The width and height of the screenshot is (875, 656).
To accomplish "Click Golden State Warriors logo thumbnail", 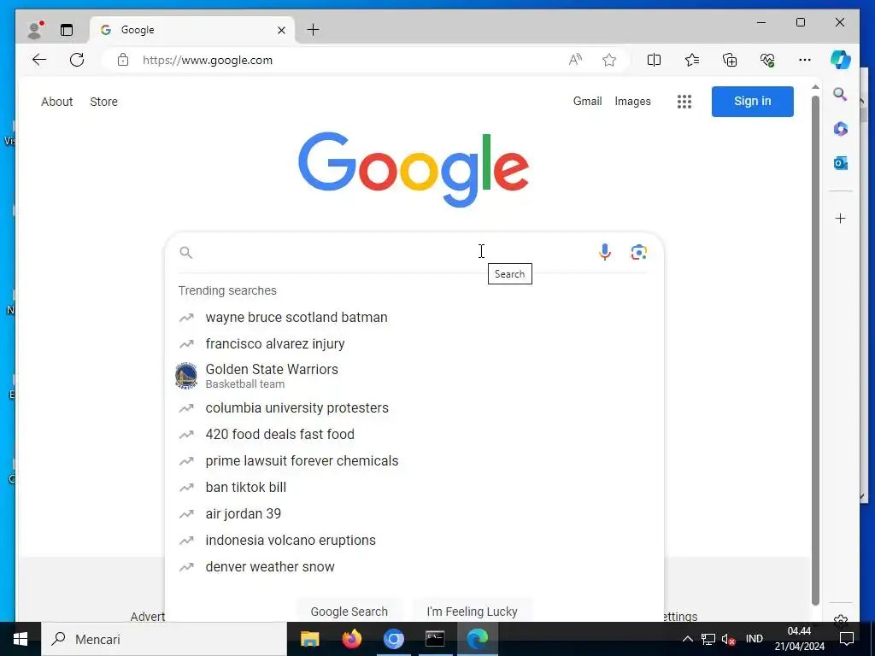I will [x=185, y=376].
